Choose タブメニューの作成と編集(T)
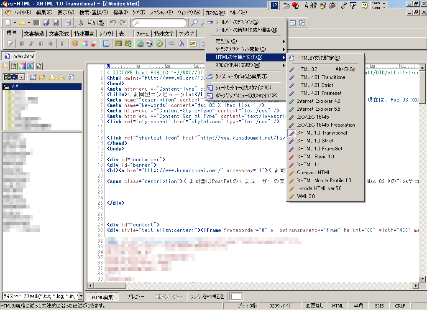The width and height of the screenshot is (427, 310). coord(246,76)
